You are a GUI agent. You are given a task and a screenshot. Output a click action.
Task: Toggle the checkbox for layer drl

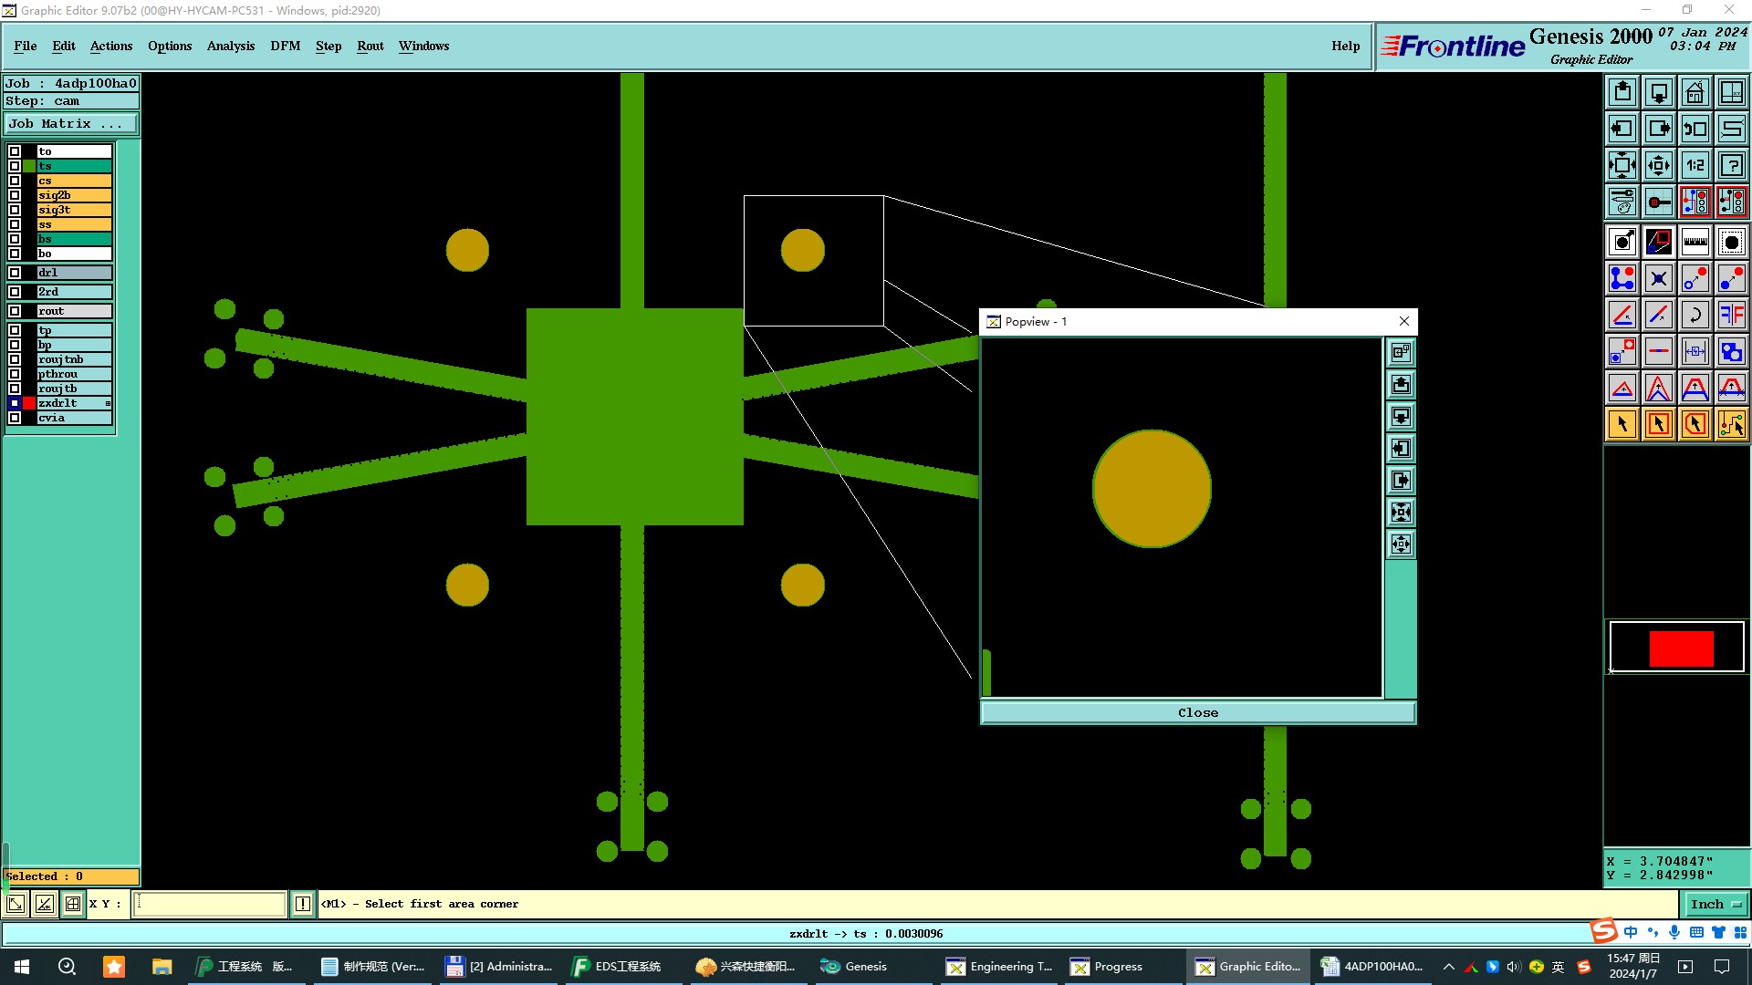click(15, 273)
